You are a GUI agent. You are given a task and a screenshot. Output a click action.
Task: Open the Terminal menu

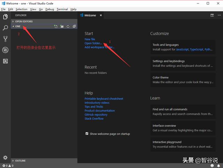[x=62, y=9]
